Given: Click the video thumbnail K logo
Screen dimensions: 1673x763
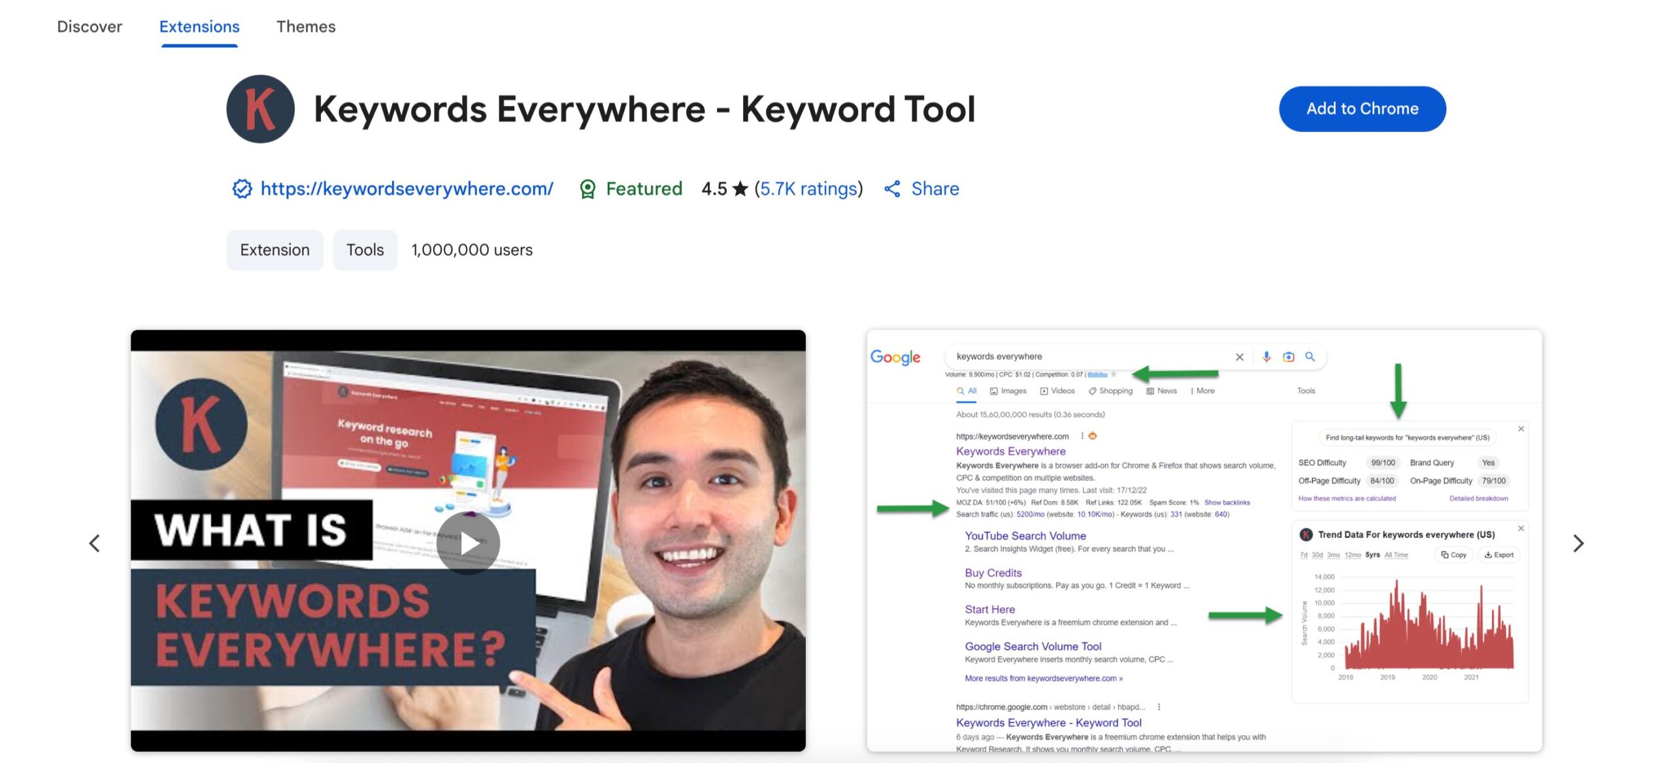Looking at the screenshot, I should coord(201,425).
